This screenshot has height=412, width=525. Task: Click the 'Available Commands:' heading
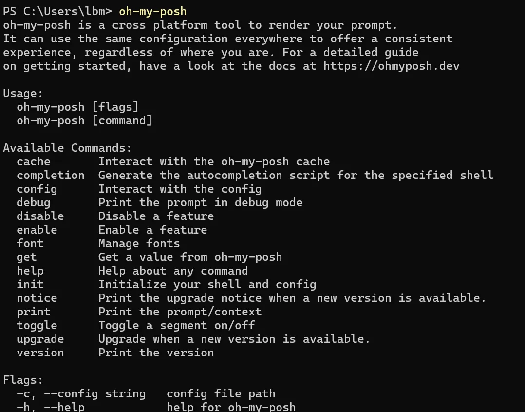(x=67, y=148)
